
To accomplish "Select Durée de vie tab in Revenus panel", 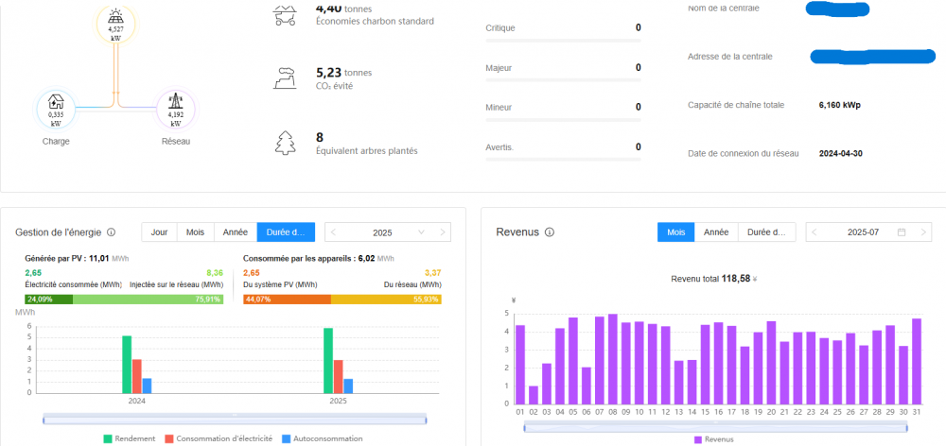I will pyautogui.click(x=766, y=232).
